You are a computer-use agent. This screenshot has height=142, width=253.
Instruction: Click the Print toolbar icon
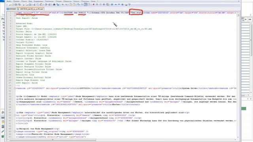pos(30,4)
